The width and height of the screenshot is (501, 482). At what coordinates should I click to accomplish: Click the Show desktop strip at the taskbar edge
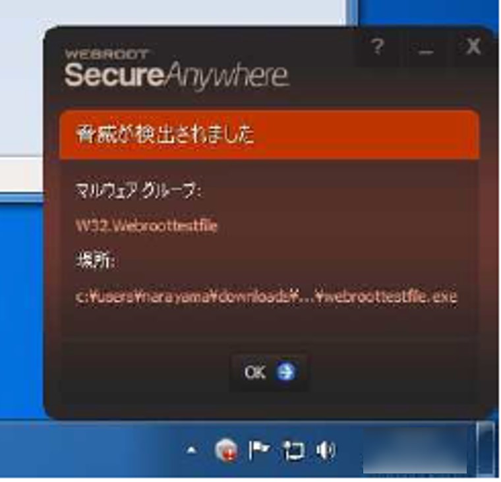pyautogui.click(x=486, y=449)
